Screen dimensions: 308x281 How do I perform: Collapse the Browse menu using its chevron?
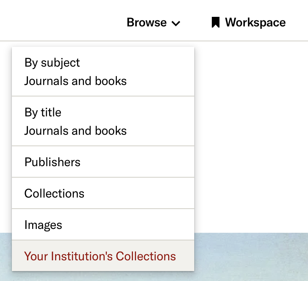click(176, 23)
